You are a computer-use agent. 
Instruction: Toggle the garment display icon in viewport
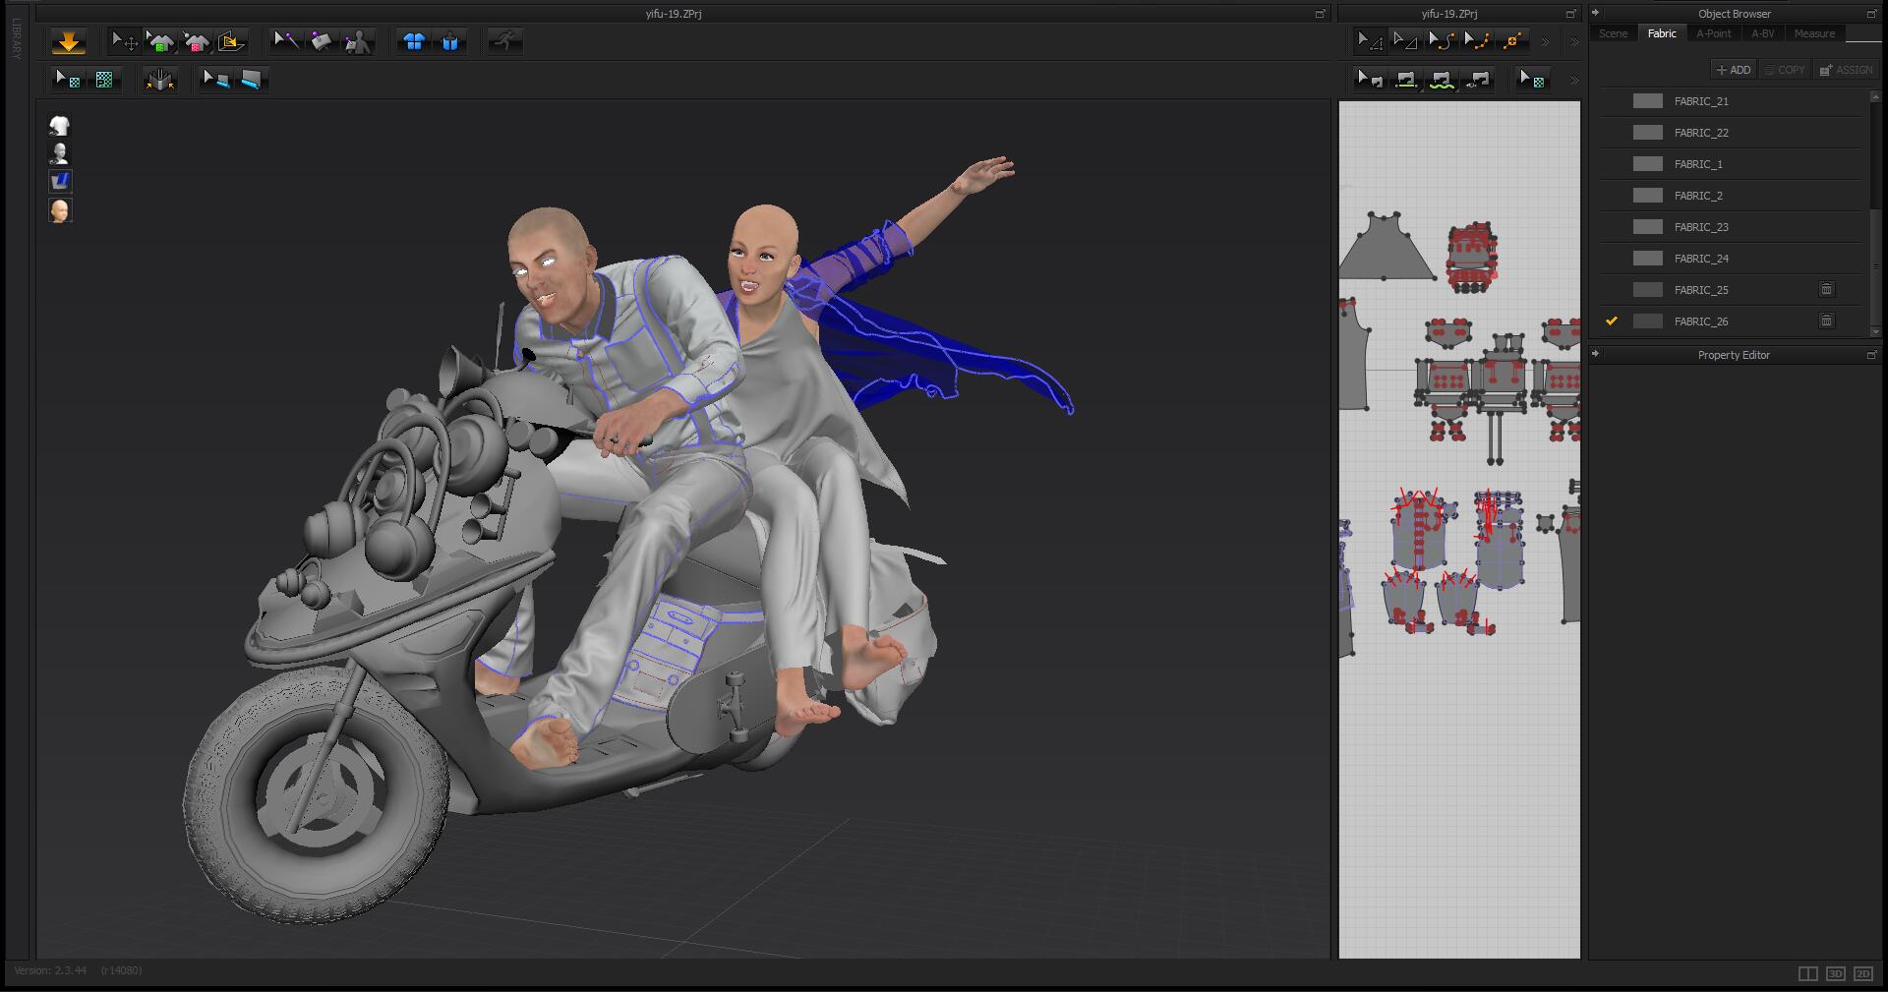click(x=60, y=126)
